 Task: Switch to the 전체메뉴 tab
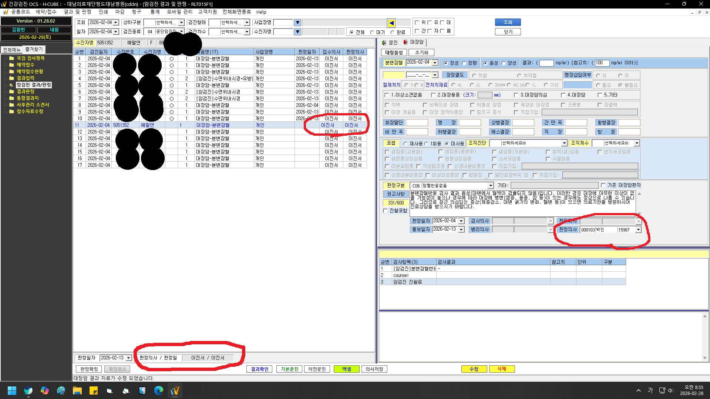(12, 50)
